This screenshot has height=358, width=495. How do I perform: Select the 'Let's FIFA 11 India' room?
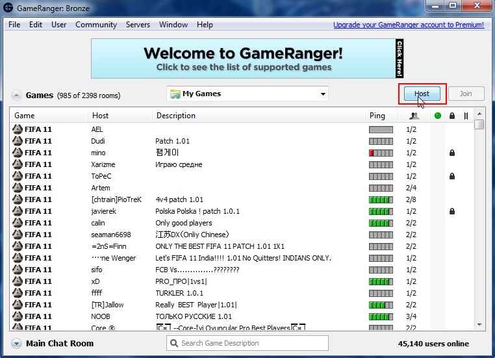(x=243, y=258)
